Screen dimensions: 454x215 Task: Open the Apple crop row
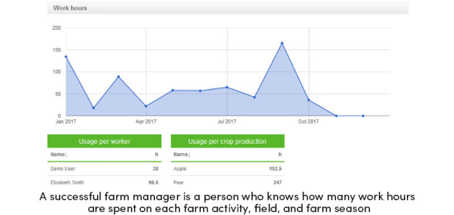pos(228,169)
